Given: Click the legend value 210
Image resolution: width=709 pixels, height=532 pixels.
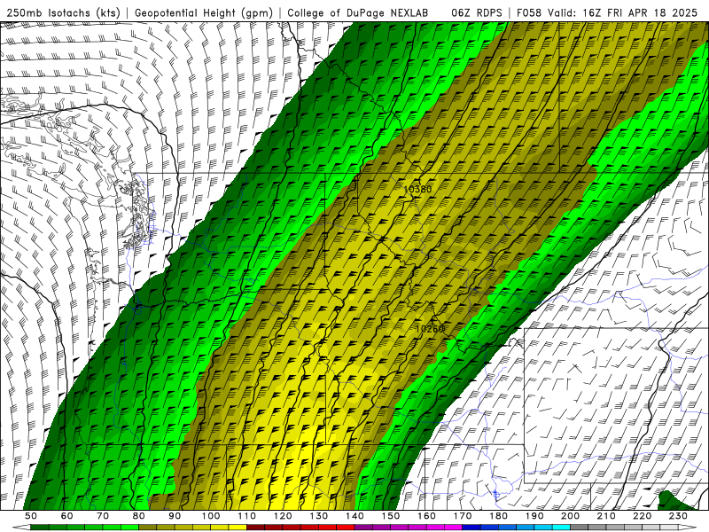Looking at the screenshot, I should (606, 516).
